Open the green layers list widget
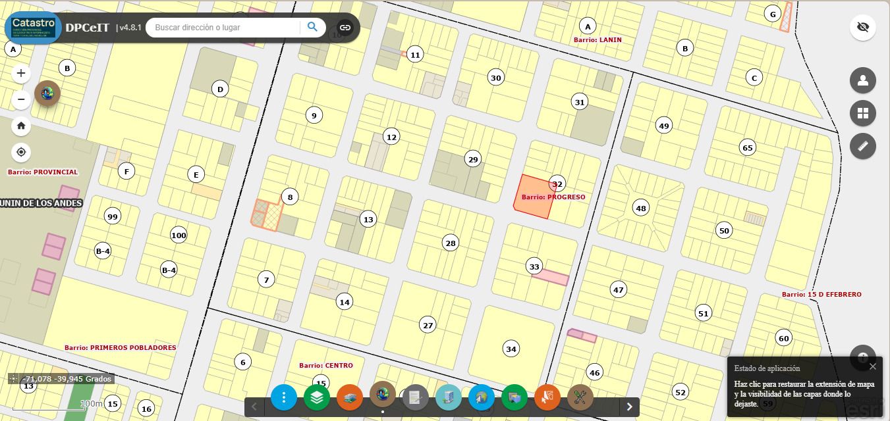Image resolution: width=890 pixels, height=421 pixels. click(x=317, y=397)
